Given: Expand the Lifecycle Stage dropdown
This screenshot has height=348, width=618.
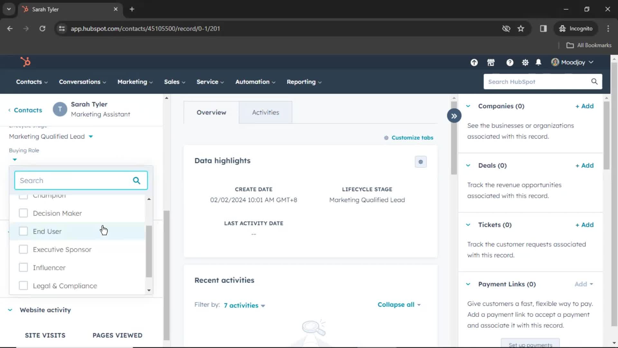Looking at the screenshot, I should [91, 136].
